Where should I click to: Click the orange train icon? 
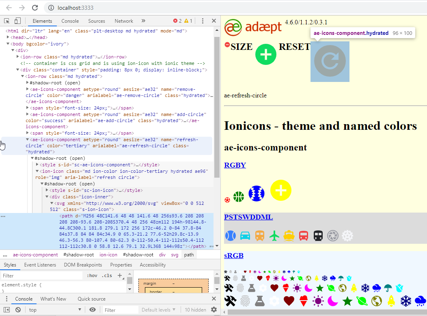[x=260, y=236]
